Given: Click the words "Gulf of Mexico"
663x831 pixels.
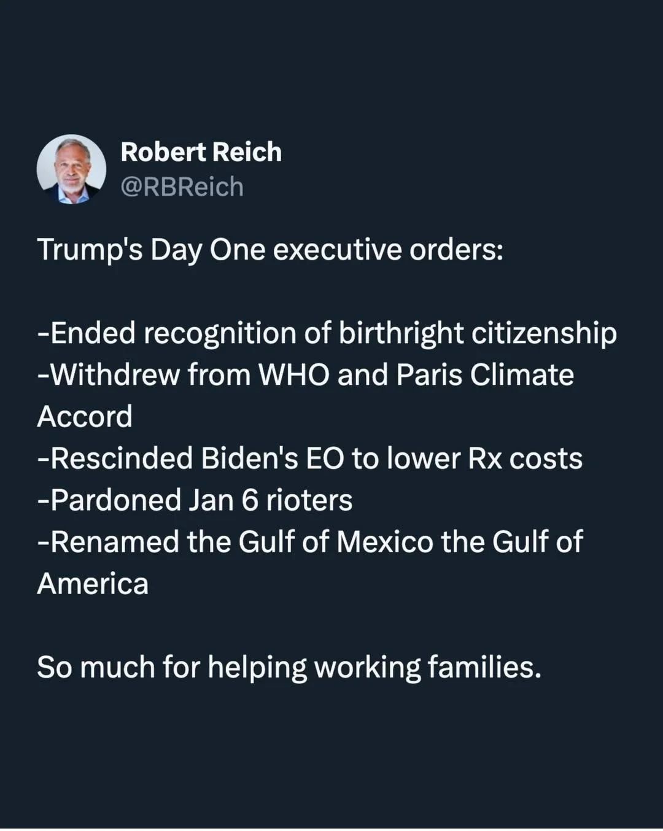Looking at the screenshot, I should (335, 542).
